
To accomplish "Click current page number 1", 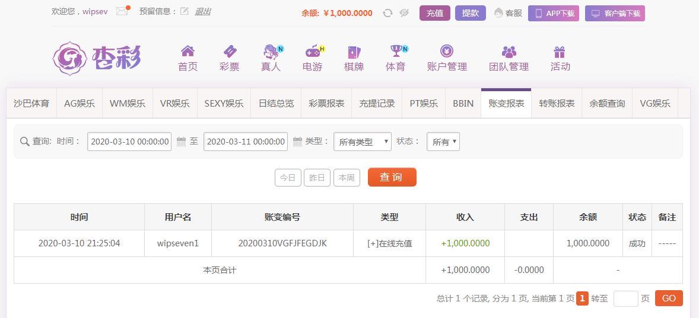I will point(582,298).
